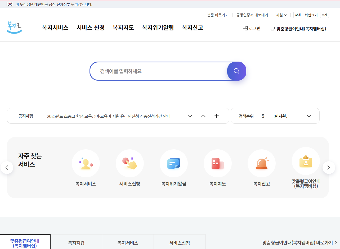Viewport: 340px width, 249px height.
Task: Click the 맞춤형급여안내(복지멤버십) clipboard icon
Action: tap(306, 161)
